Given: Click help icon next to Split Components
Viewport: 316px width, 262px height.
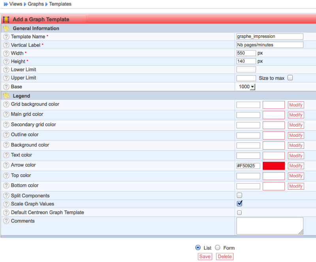Looking at the screenshot, I should pos(6,196).
